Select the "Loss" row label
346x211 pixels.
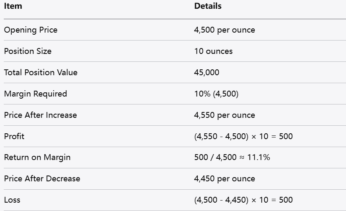pos(12,200)
